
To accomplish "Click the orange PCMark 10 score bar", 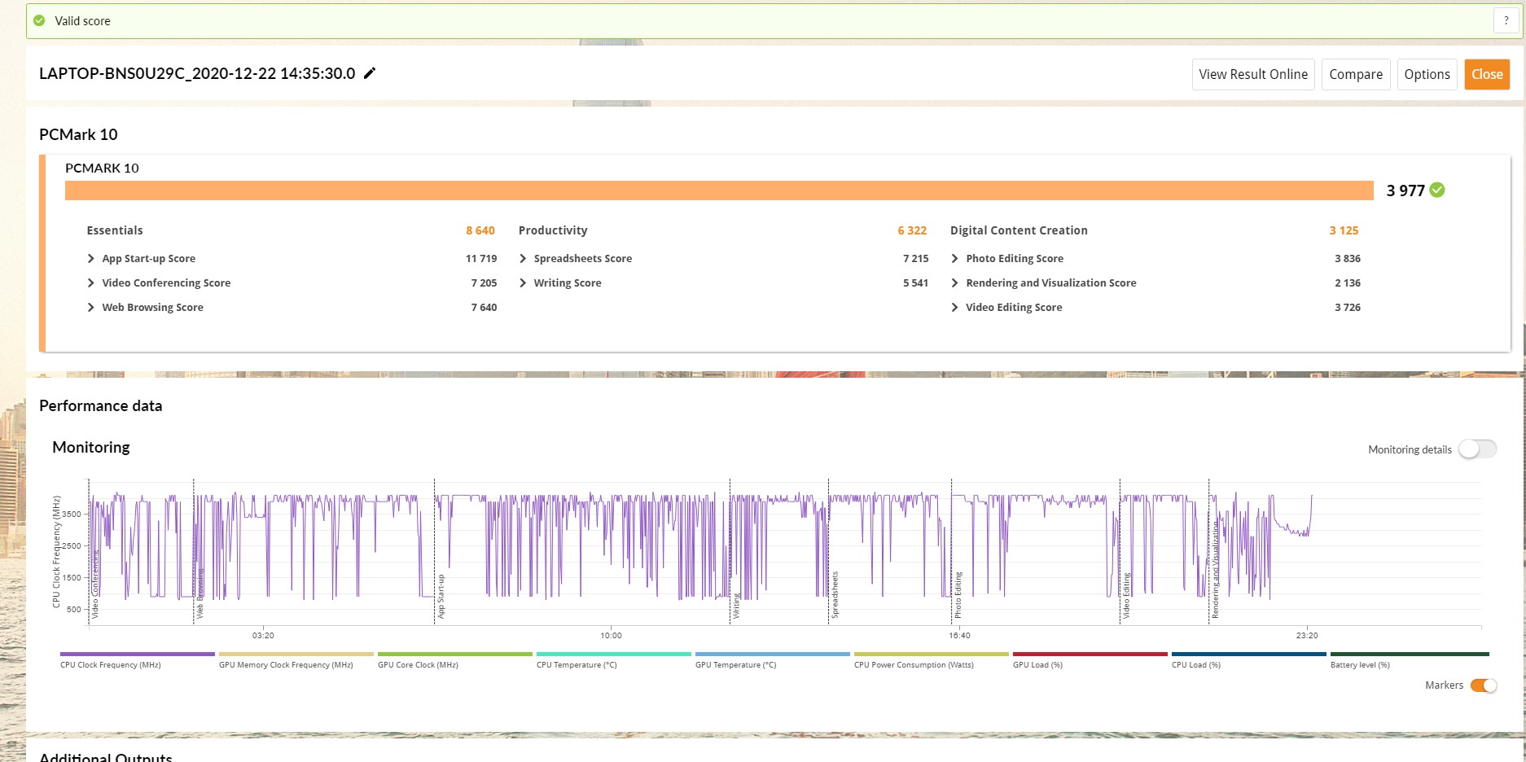I will (x=719, y=190).
